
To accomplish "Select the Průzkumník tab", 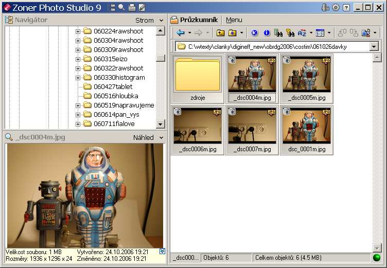I will coord(195,20).
